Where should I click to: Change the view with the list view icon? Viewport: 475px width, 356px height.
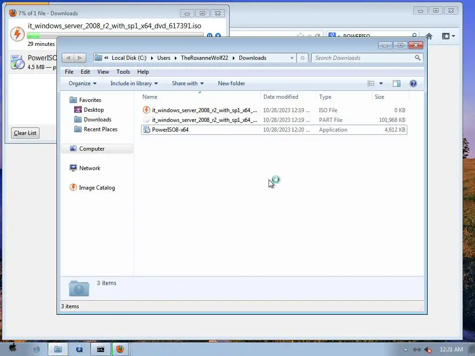pos(371,83)
